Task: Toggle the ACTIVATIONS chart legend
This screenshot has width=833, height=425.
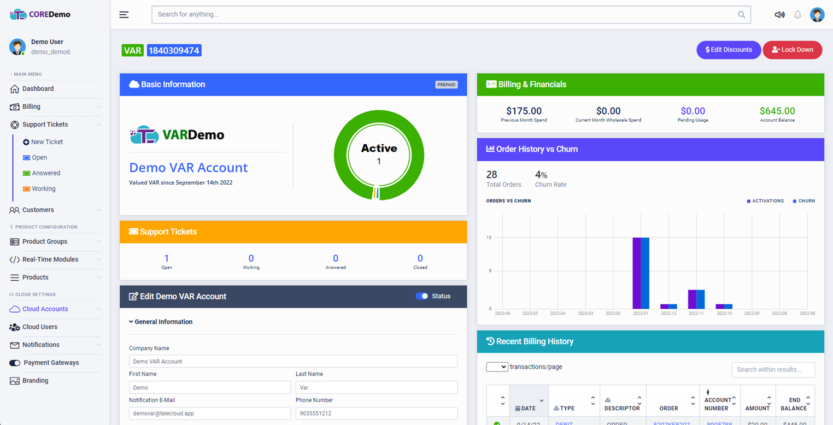Action: click(765, 201)
